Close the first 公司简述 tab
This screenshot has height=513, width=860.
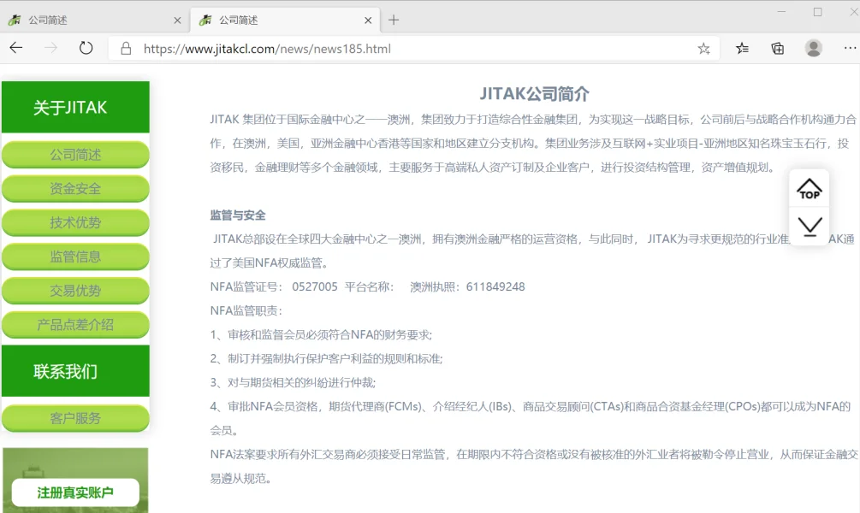click(177, 21)
